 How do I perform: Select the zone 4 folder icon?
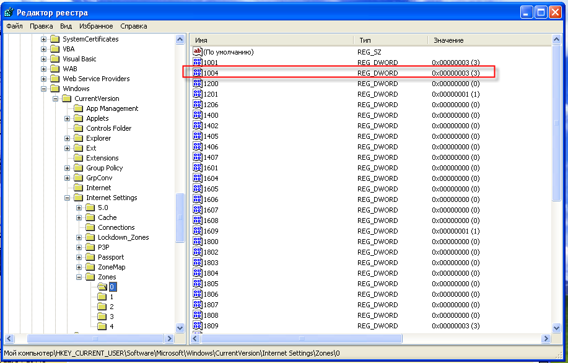[102, 326]
